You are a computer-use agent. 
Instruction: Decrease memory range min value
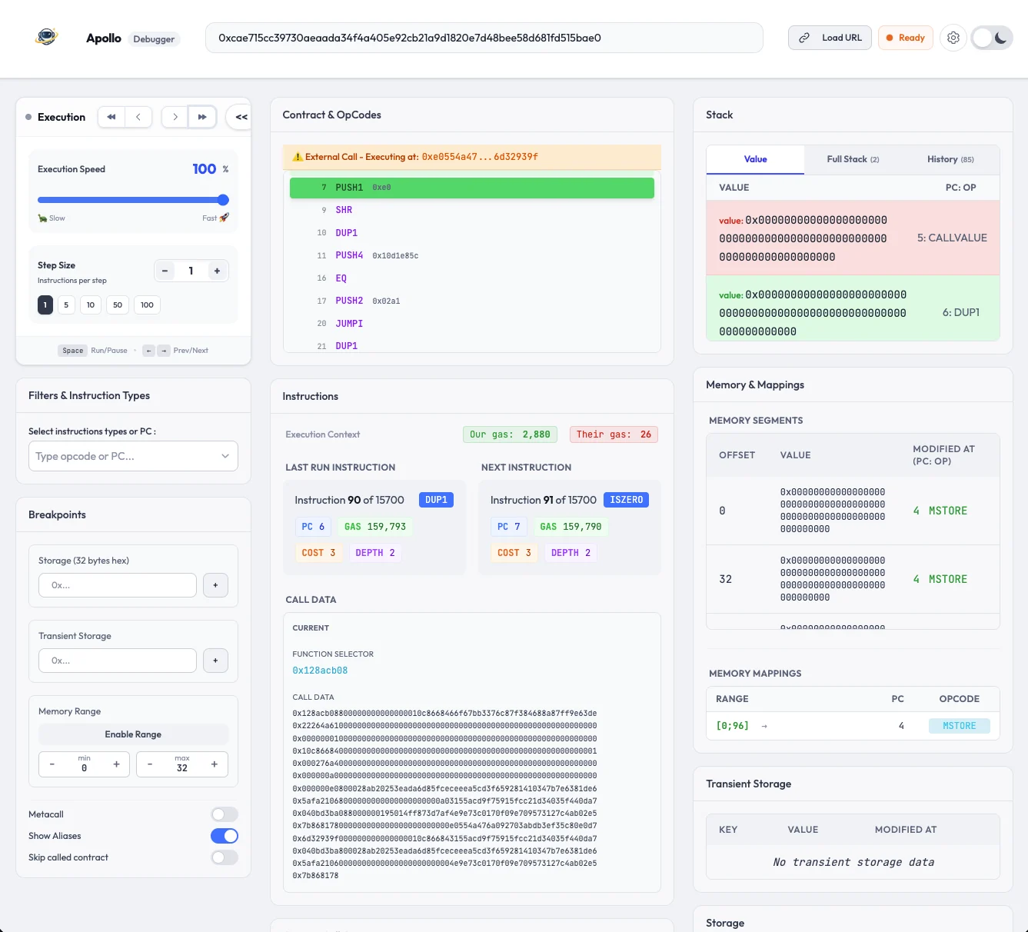pyautogui.click(x=52, y=764)
